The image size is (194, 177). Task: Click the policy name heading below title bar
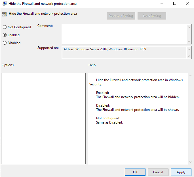(43, 14)
